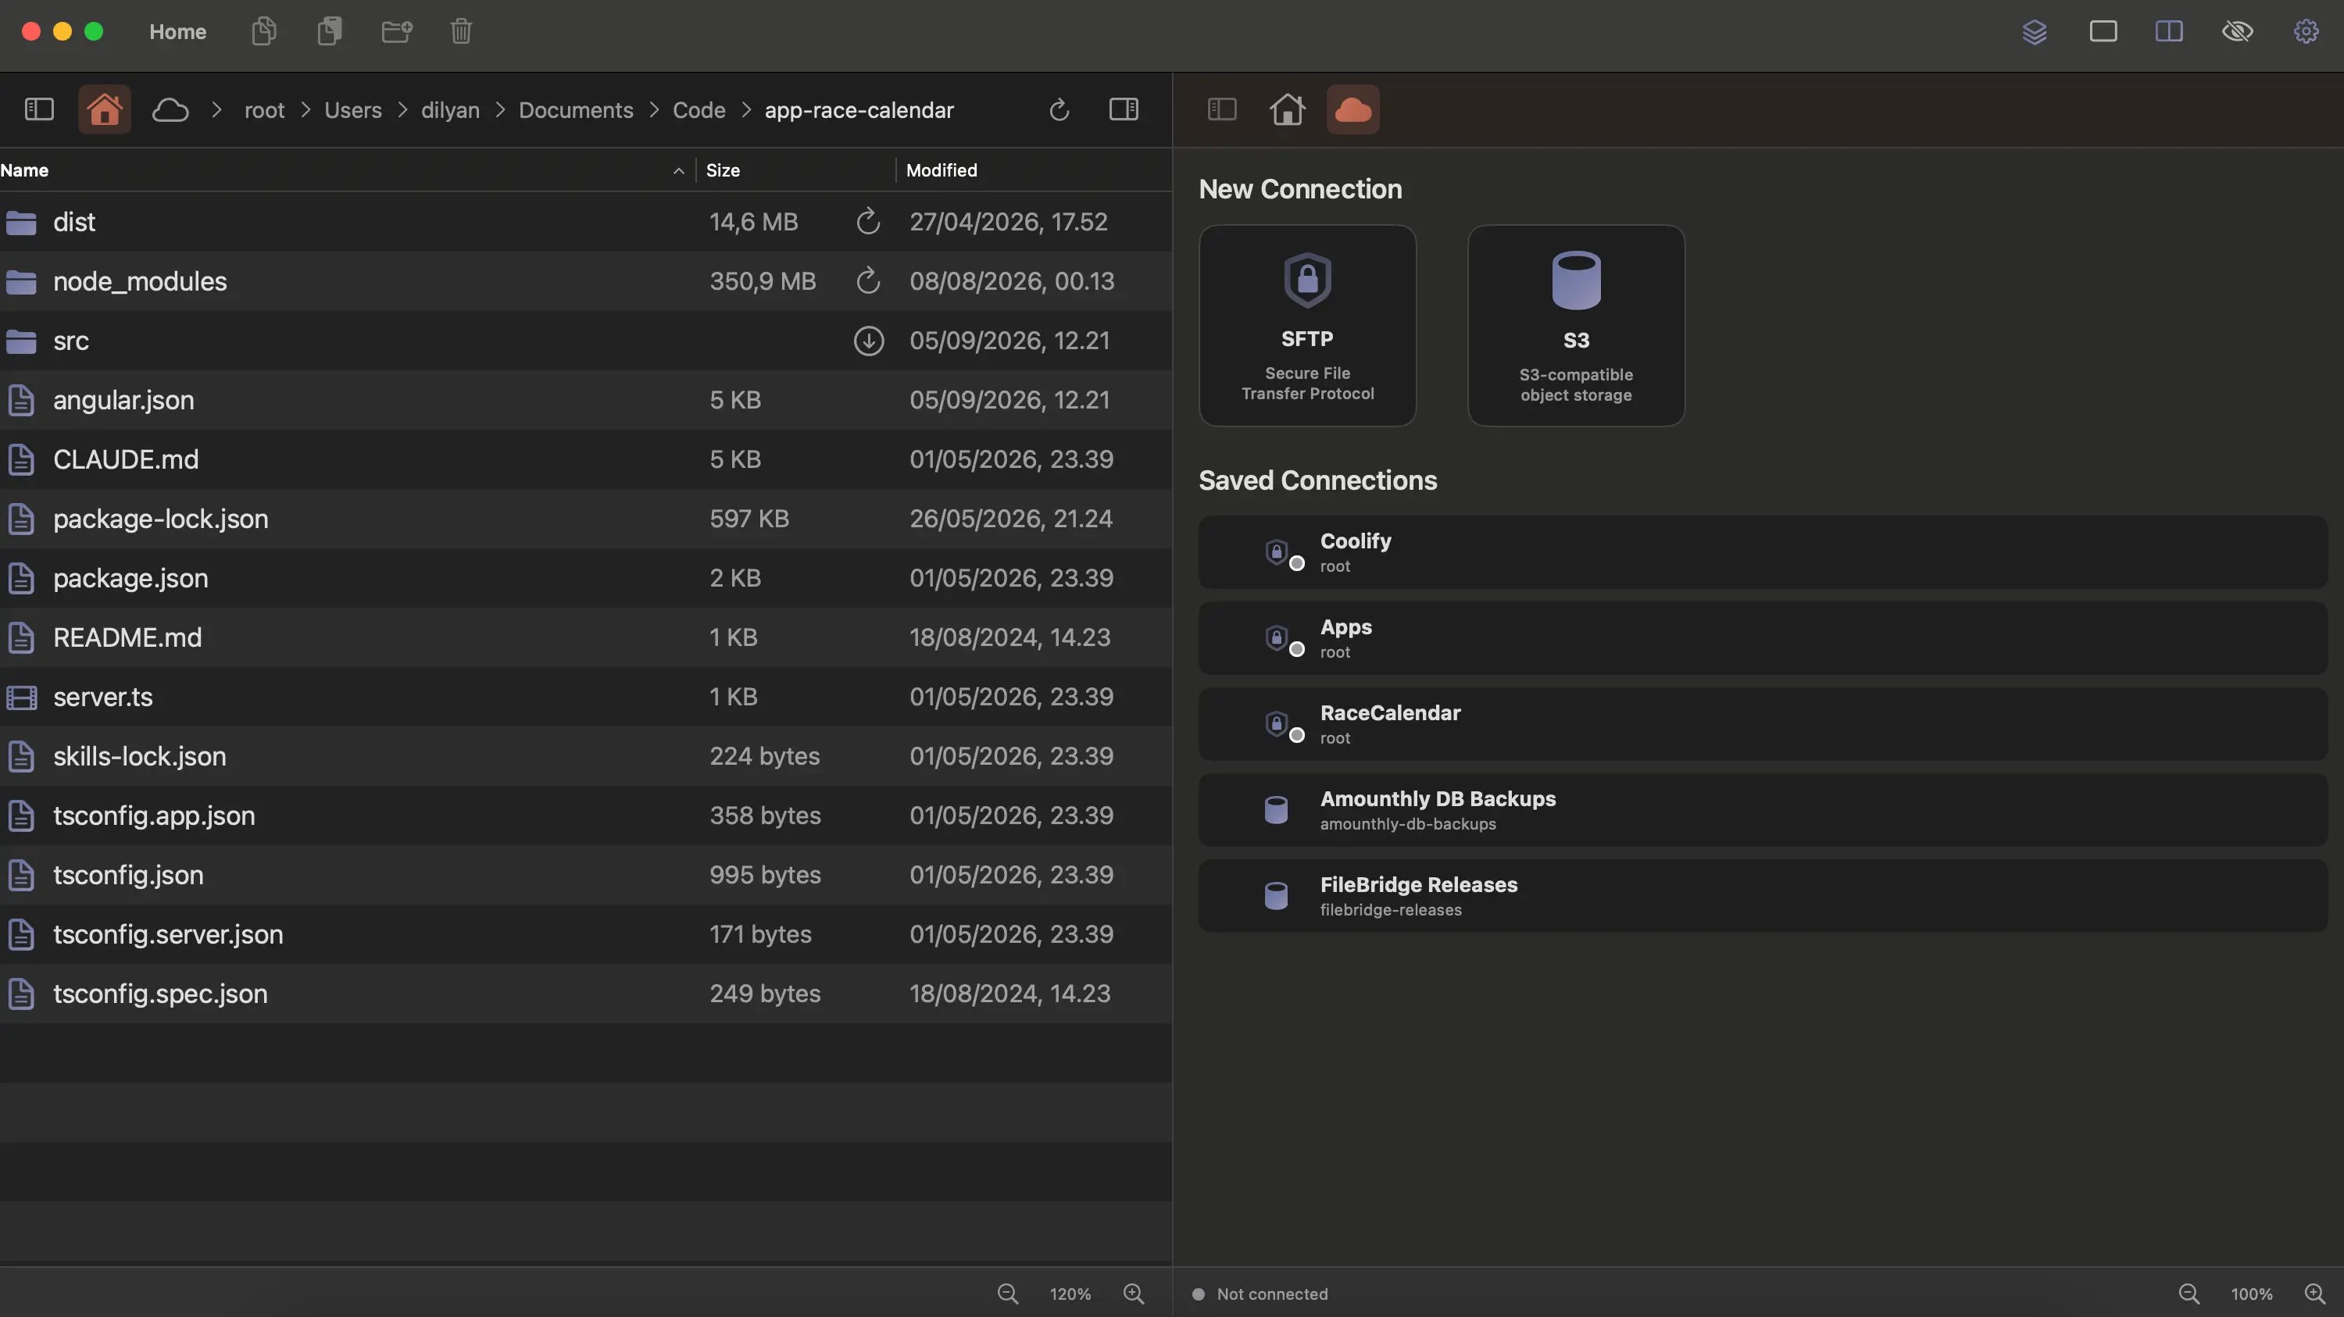This screenshot has width=2344, height=1317.
Task: Click the copy files toolbar icon
Action: (264, 32)
